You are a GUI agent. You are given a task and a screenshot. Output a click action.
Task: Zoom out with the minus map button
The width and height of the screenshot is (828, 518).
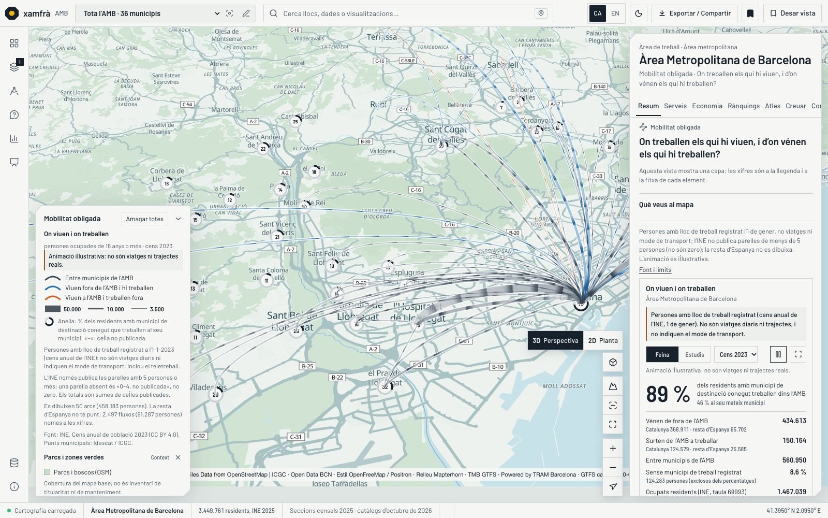(613, 467)
